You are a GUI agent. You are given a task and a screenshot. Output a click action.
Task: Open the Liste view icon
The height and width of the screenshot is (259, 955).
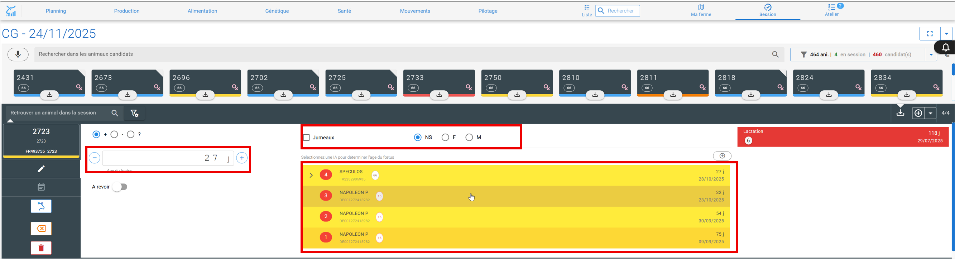point(587,11)
